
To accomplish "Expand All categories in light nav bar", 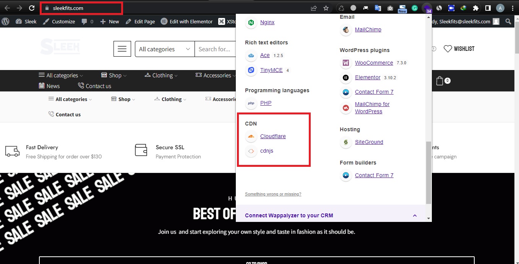I will point(70,99).
